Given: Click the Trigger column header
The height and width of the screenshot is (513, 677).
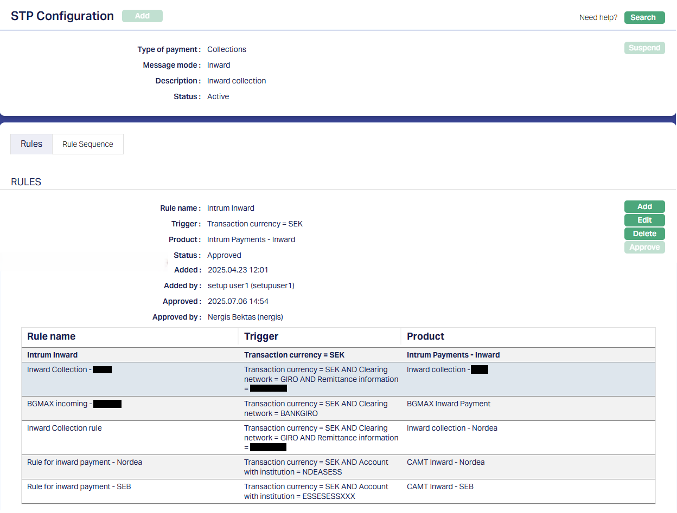Looking at the screenshot, I should (x=261, y=336).
